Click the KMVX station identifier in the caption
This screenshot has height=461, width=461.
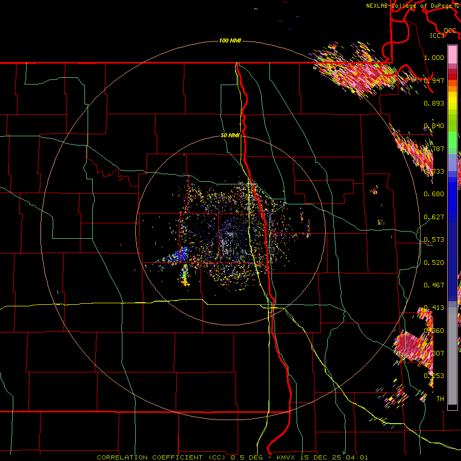(x=286, y=457)
